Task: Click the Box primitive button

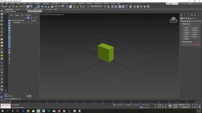Action: point(187,28)
